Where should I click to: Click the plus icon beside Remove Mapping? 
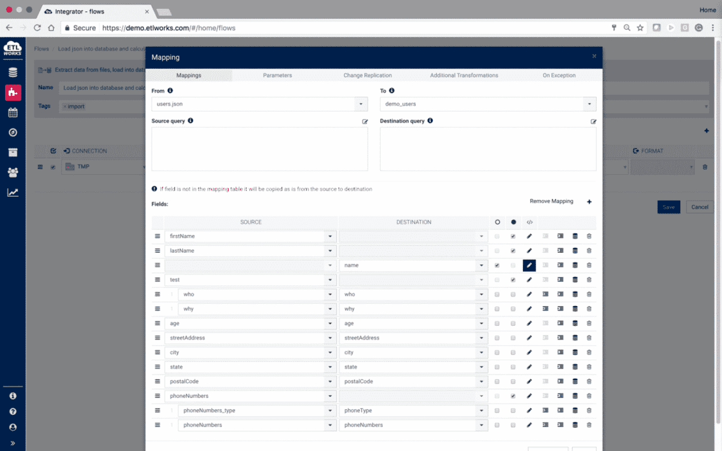coord(589,202)
